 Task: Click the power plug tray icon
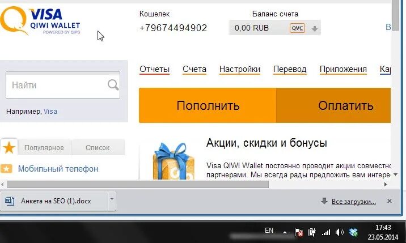(312, 232)
